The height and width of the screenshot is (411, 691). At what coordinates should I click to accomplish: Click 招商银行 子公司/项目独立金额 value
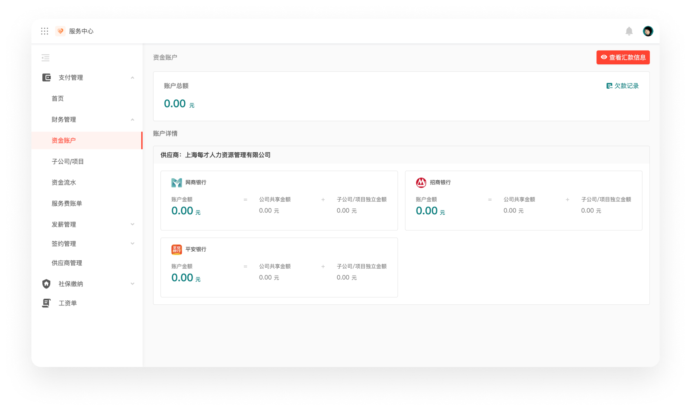pyautogui.click(x=591, y=211)
